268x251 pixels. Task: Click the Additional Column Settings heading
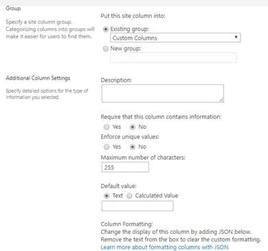(38, 78)
